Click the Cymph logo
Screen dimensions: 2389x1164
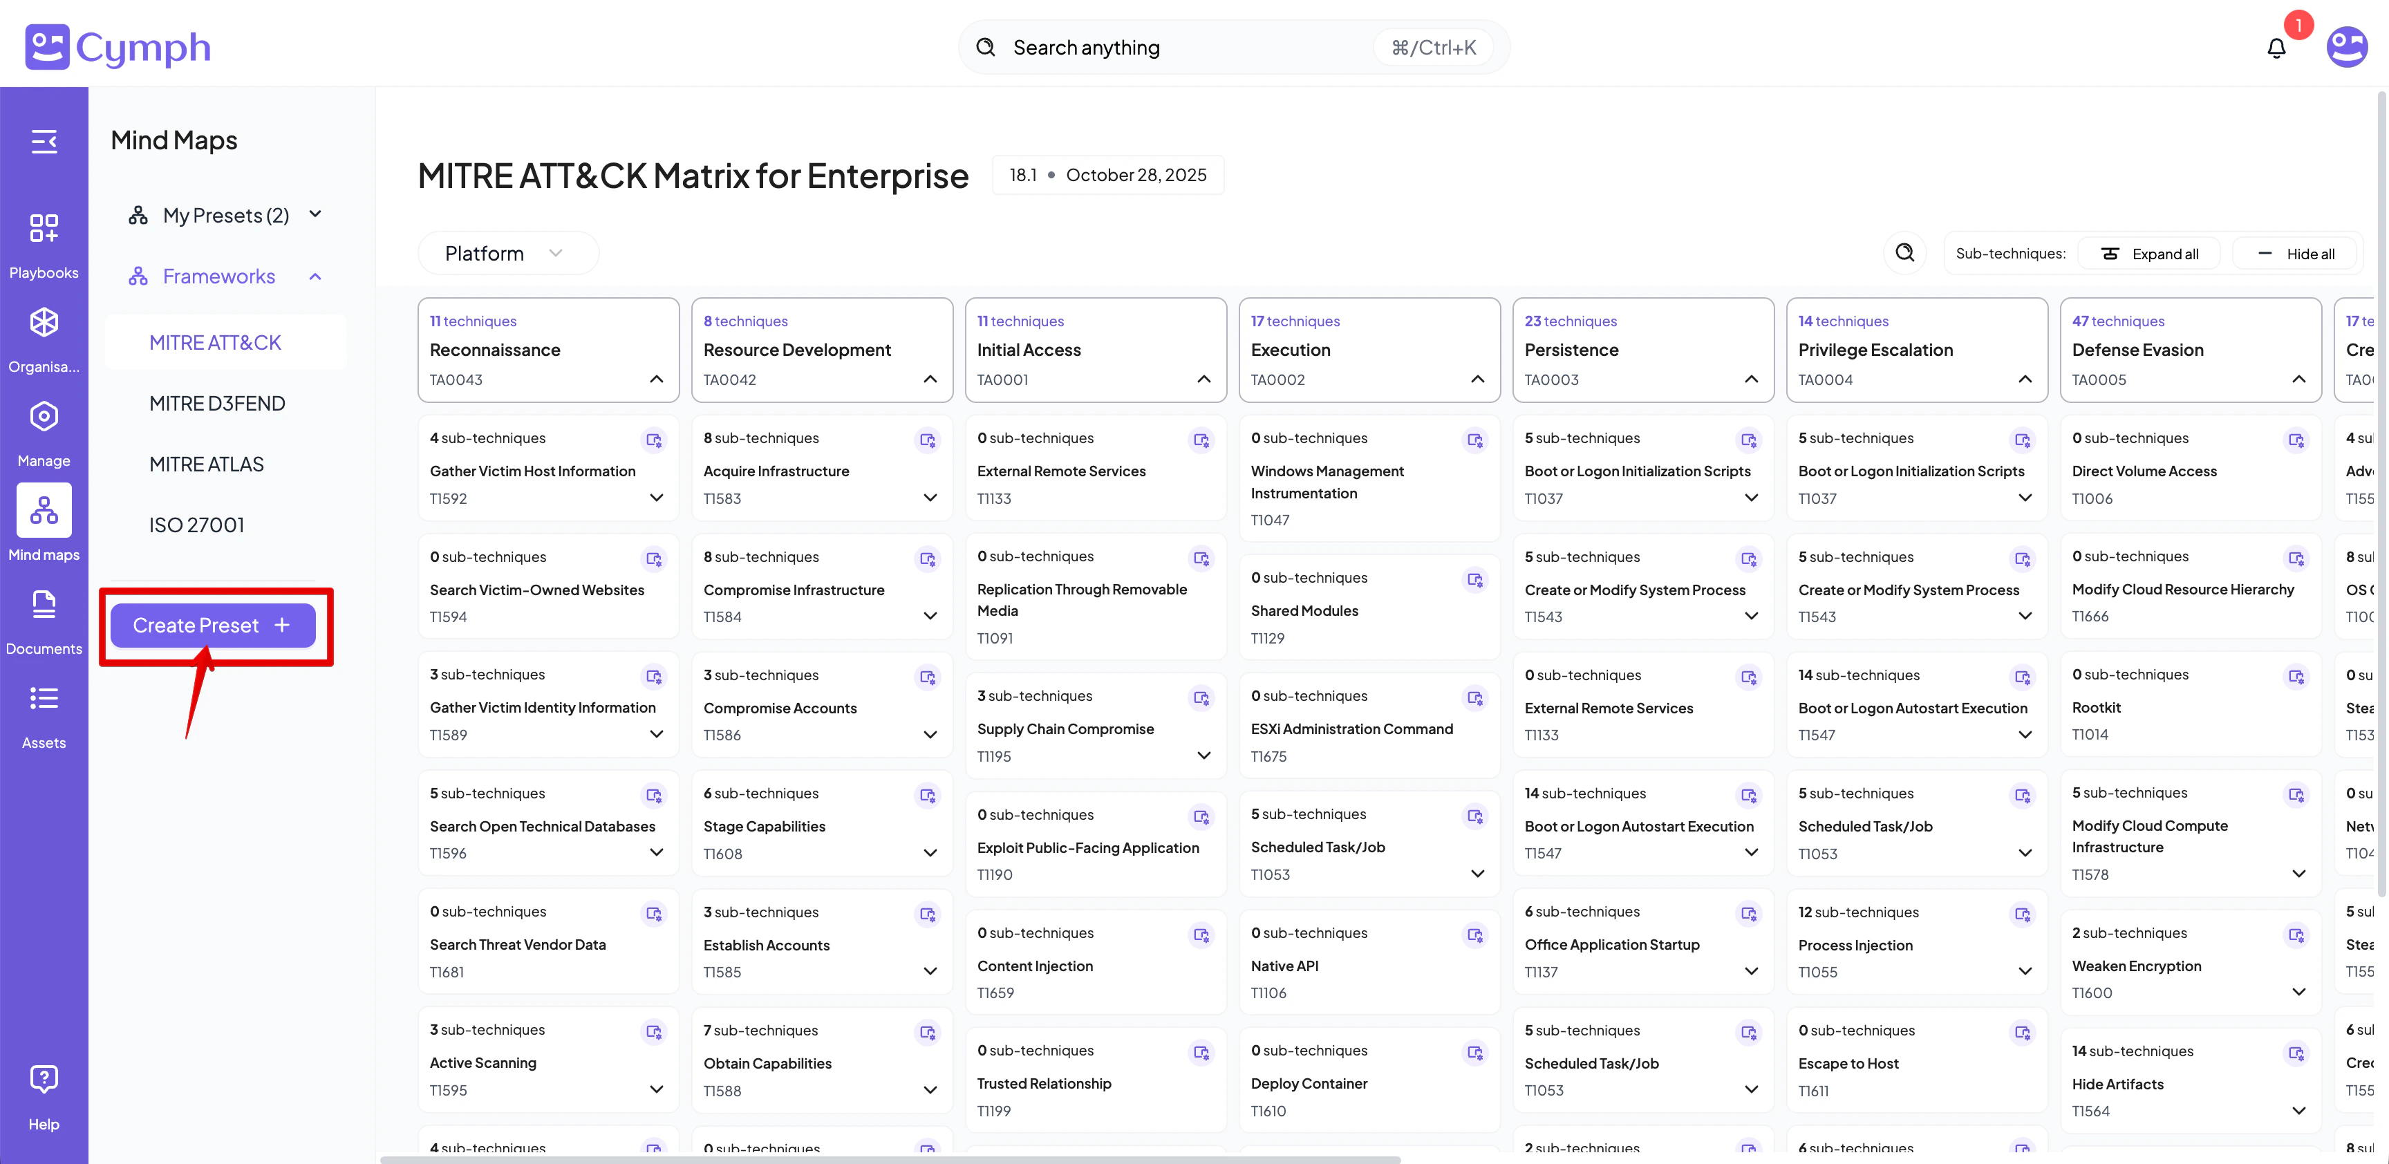point(118,47)
